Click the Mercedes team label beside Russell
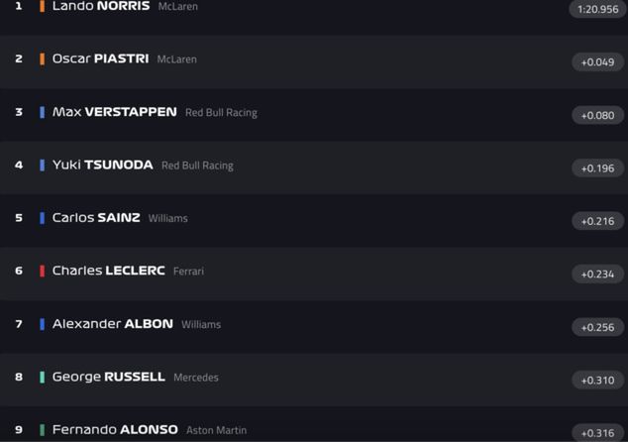Image resolution: width=628 pixels, height=442 pixels. tap(196, 378)
